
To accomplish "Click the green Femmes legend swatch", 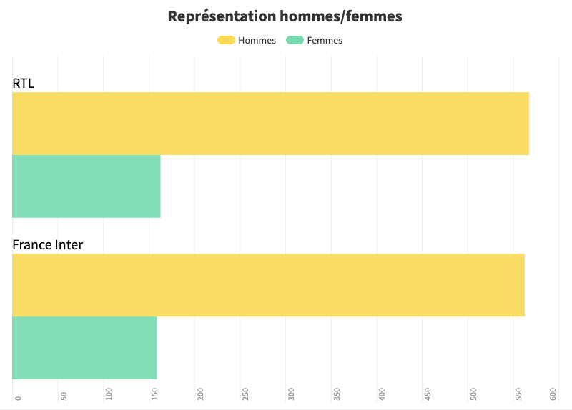I will (x=294, y=41).
